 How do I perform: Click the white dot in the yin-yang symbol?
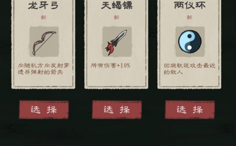(190, 47)
